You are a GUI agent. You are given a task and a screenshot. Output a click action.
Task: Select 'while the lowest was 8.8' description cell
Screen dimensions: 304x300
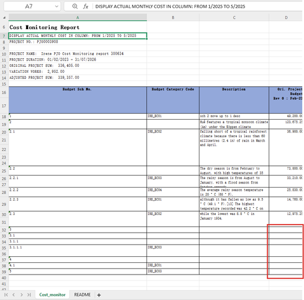coord(234,219)
